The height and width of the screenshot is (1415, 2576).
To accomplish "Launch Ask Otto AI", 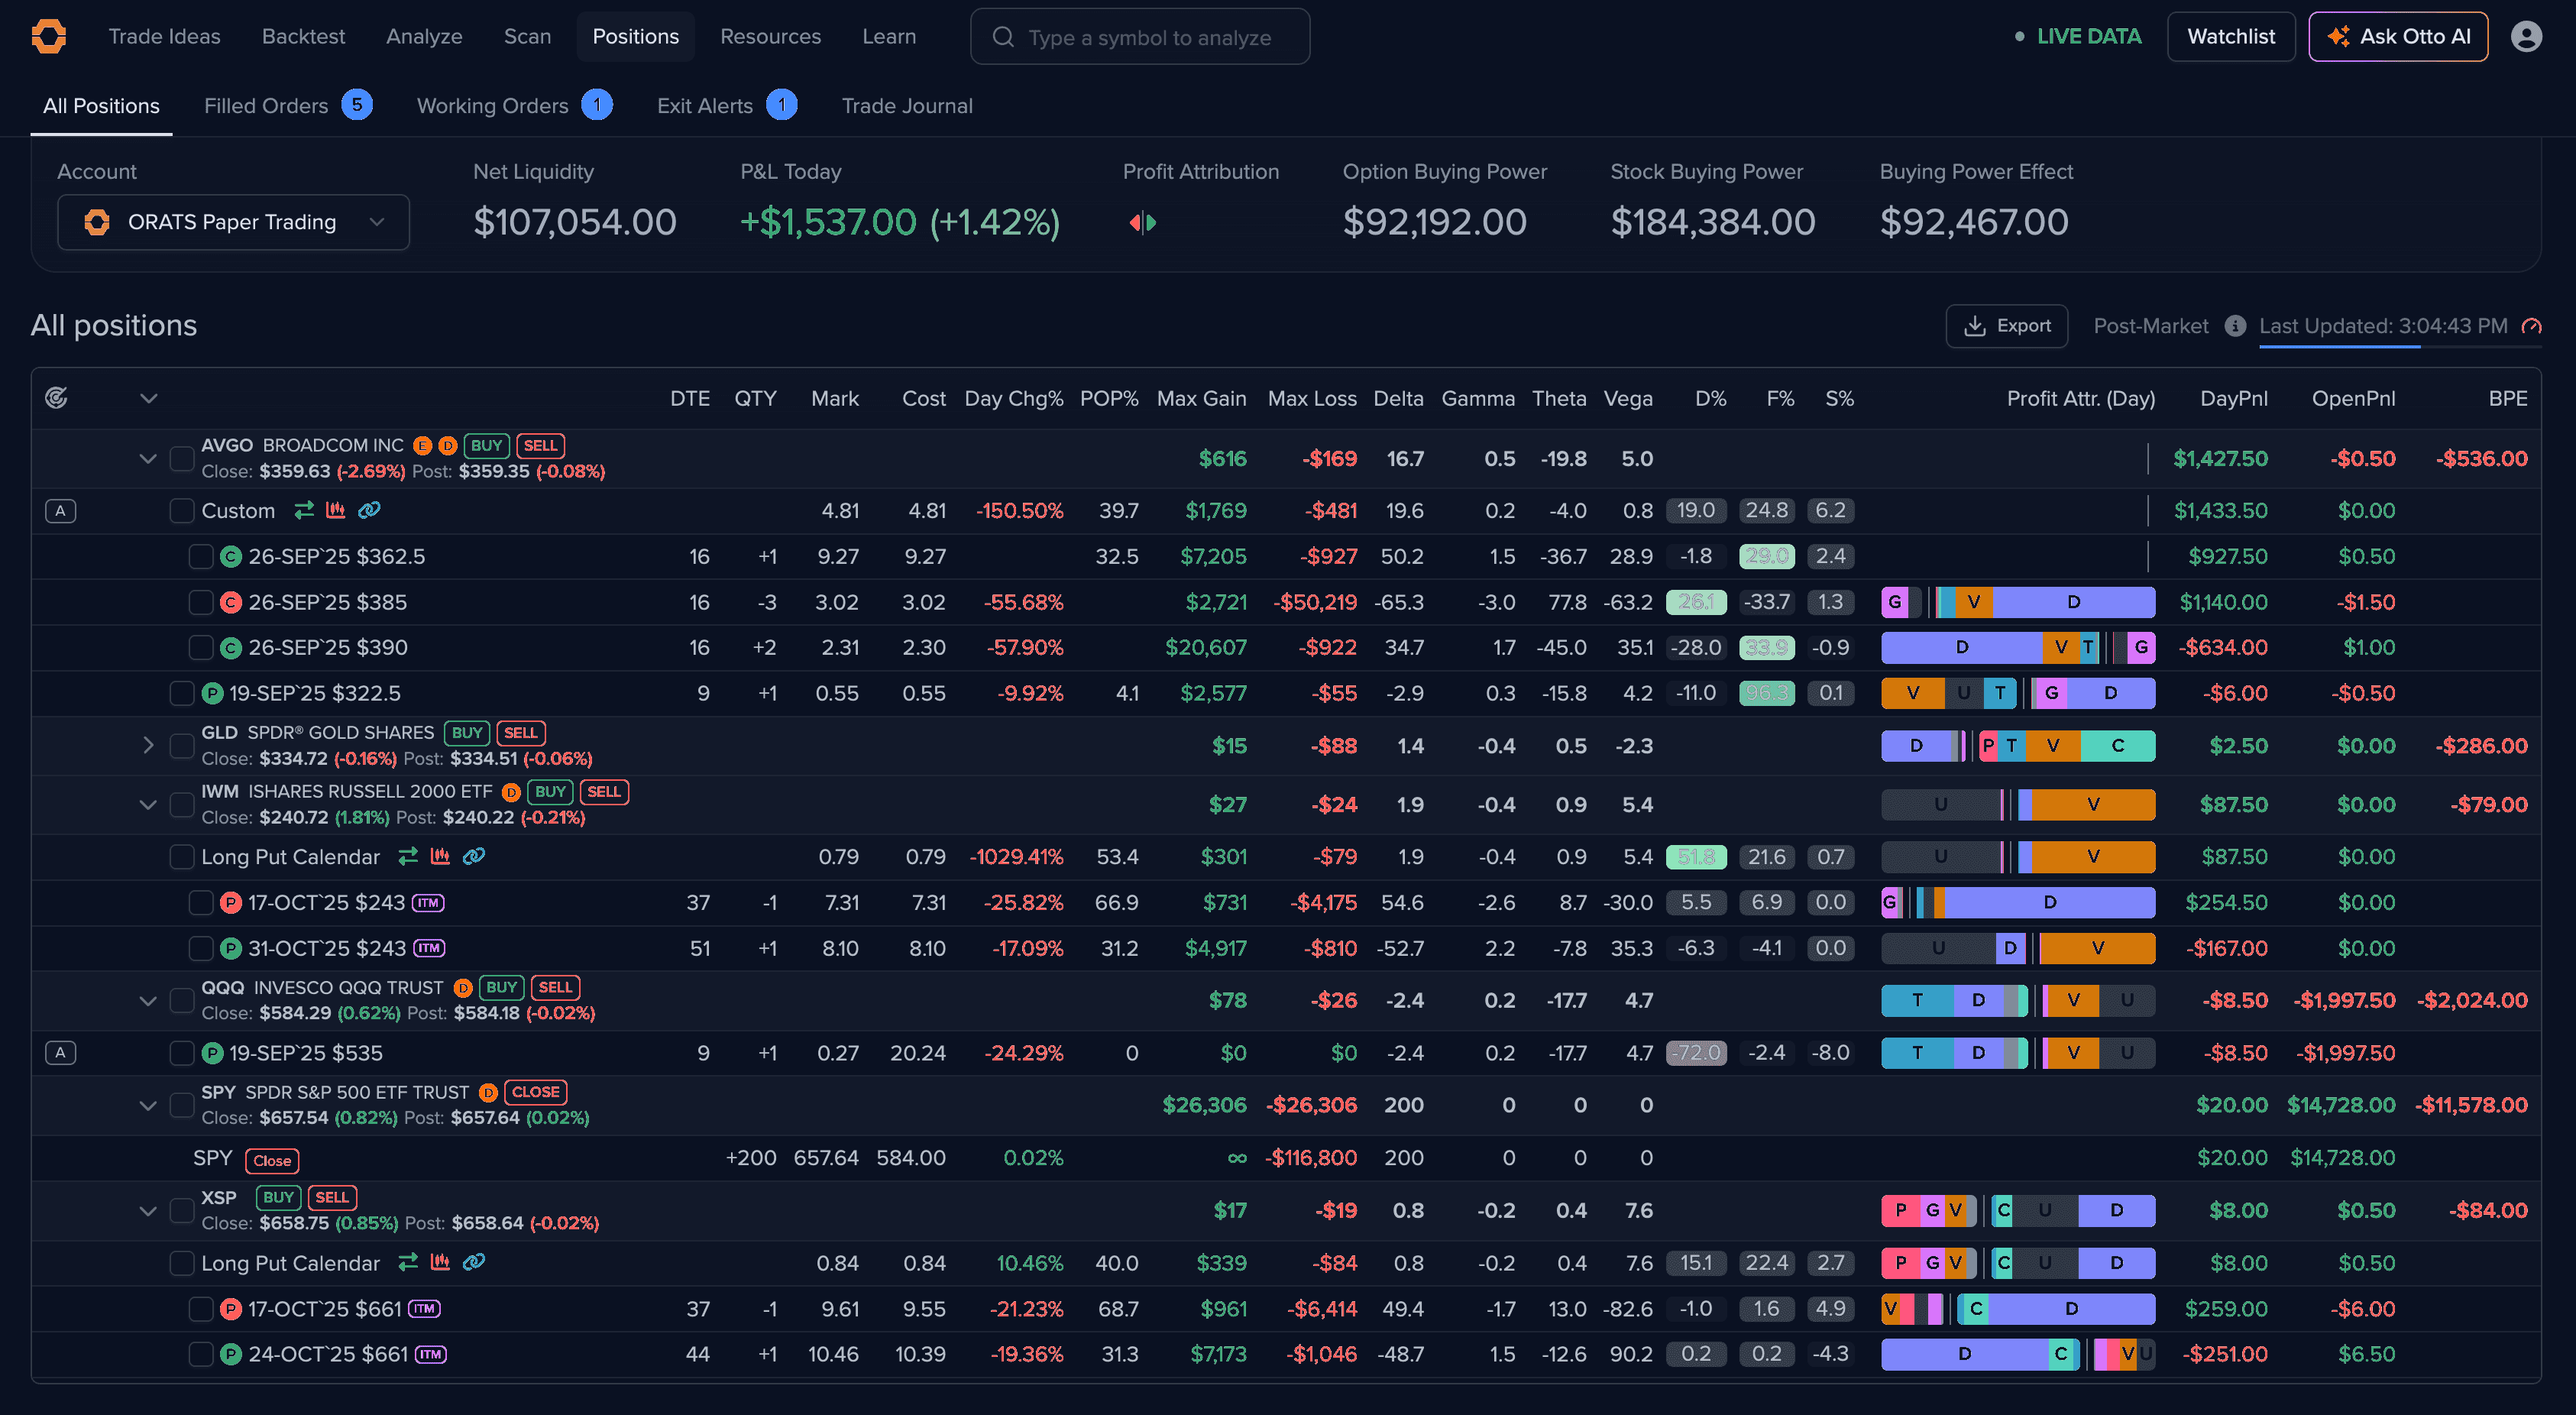I will click(2398, 36).
